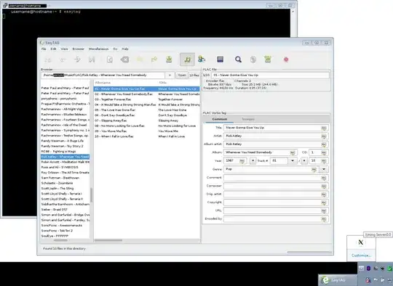Go to the first file toolbar icon
The image size is (393, 286).
pyautogui.click(x=47, y=60)
